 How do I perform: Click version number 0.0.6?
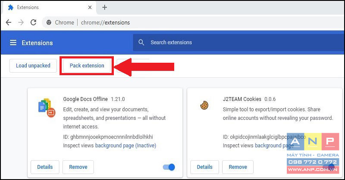(270, 99)
